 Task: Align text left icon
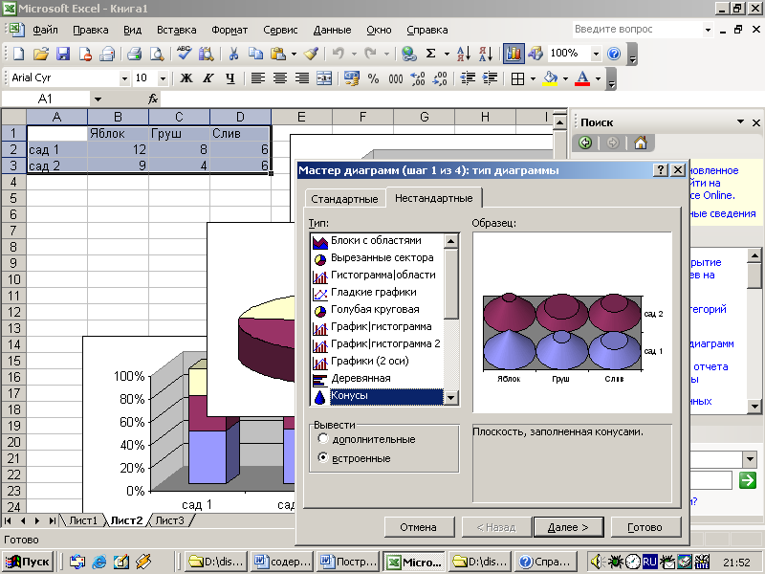coord(257,78)
